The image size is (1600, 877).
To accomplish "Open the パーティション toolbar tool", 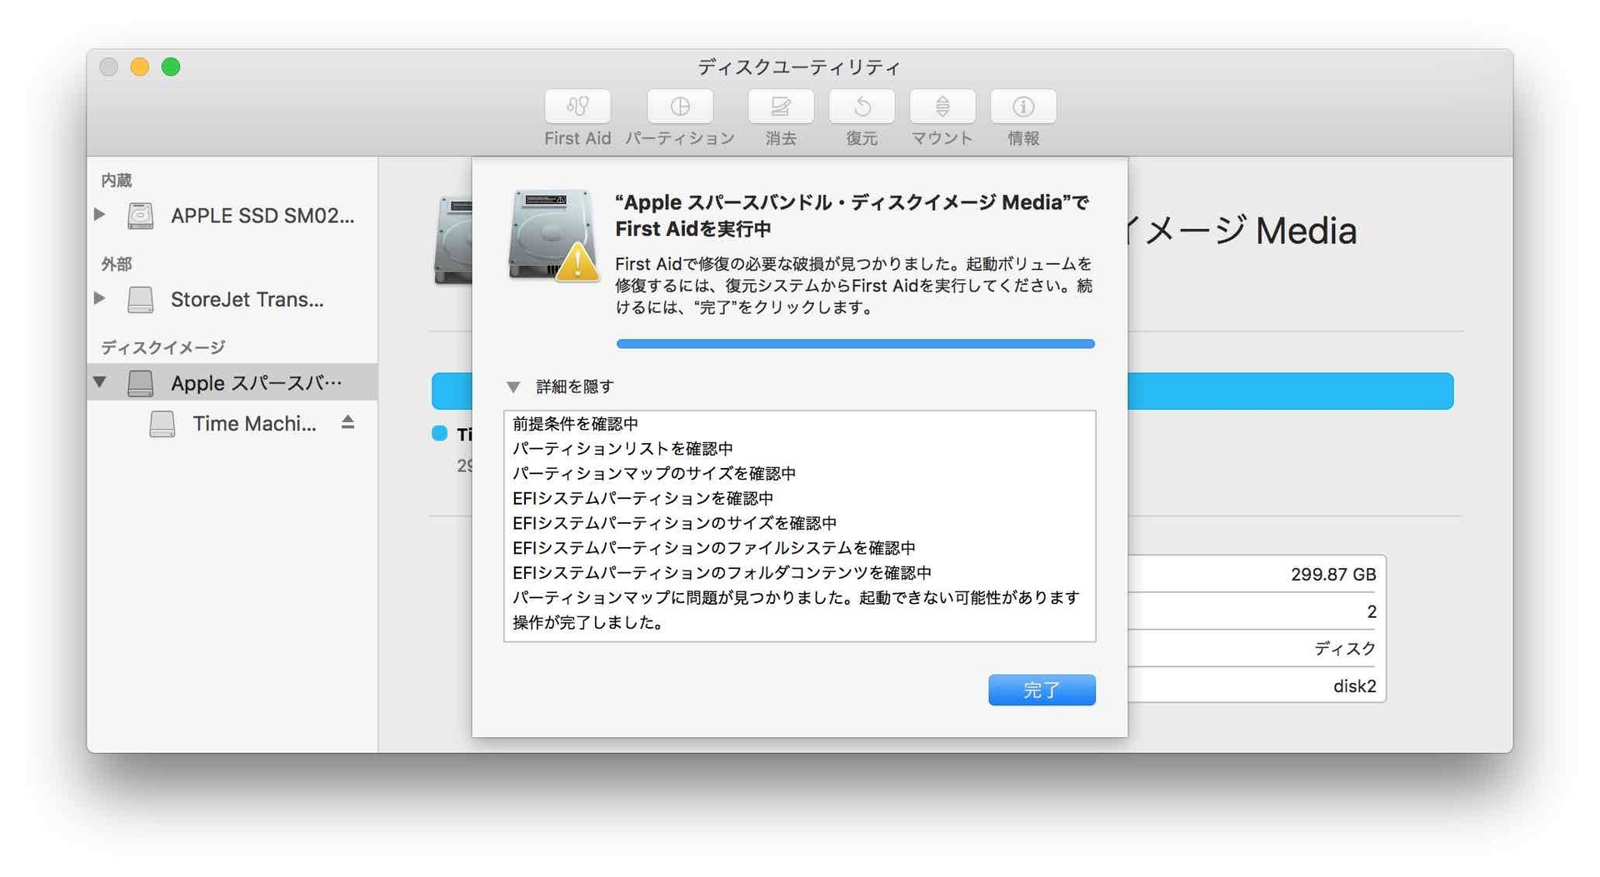I will point(680,107).
